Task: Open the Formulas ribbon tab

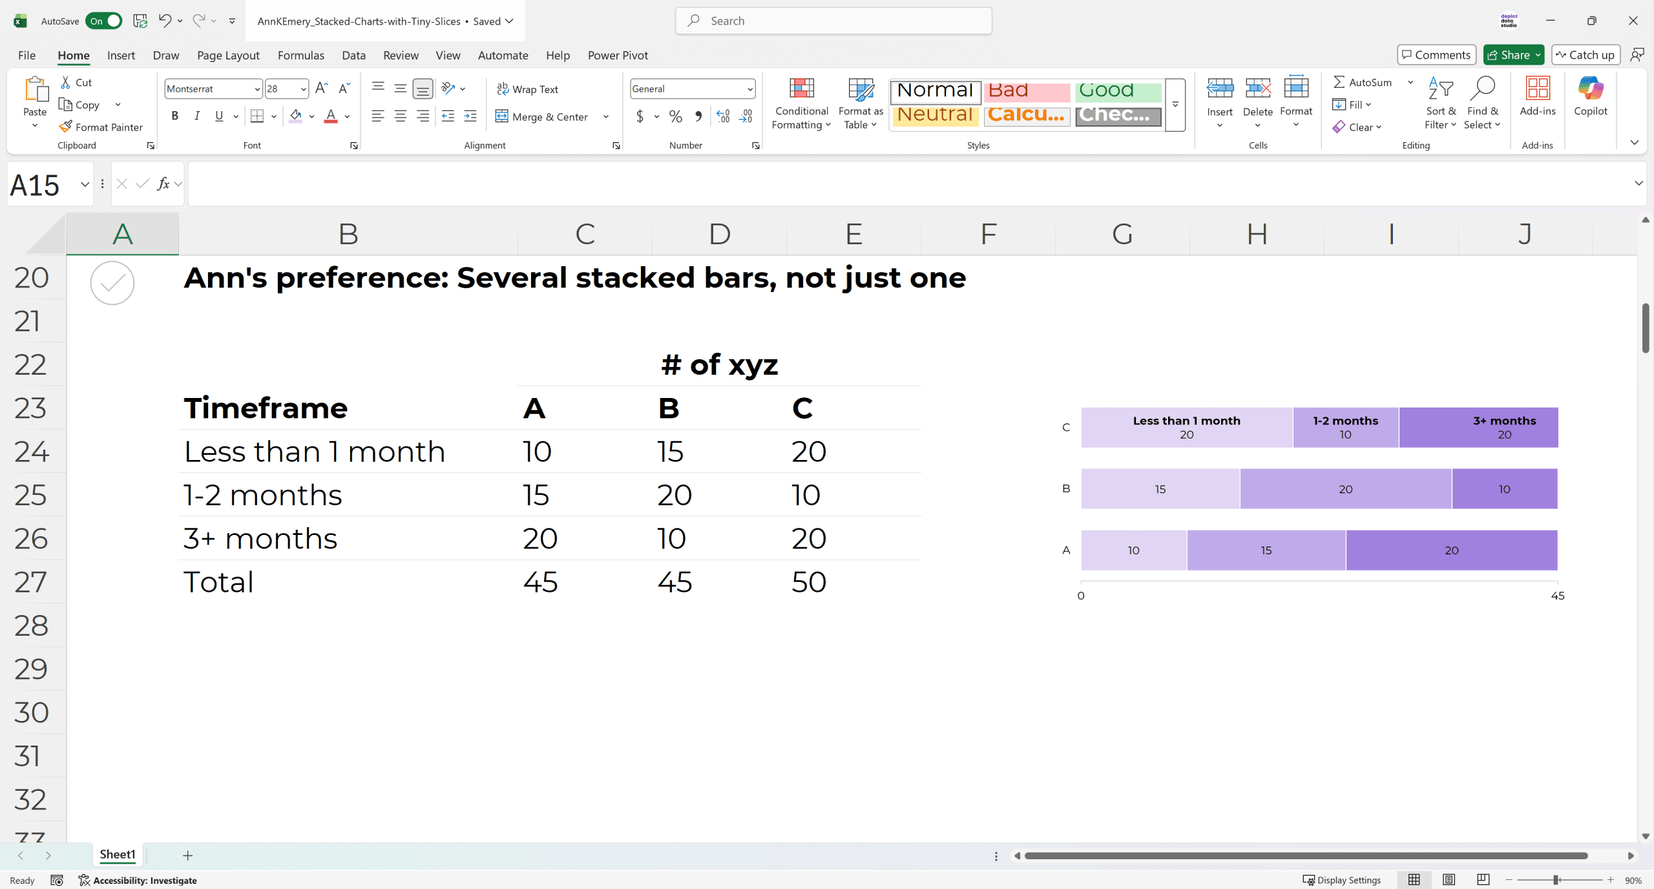Action: (300, 55)
